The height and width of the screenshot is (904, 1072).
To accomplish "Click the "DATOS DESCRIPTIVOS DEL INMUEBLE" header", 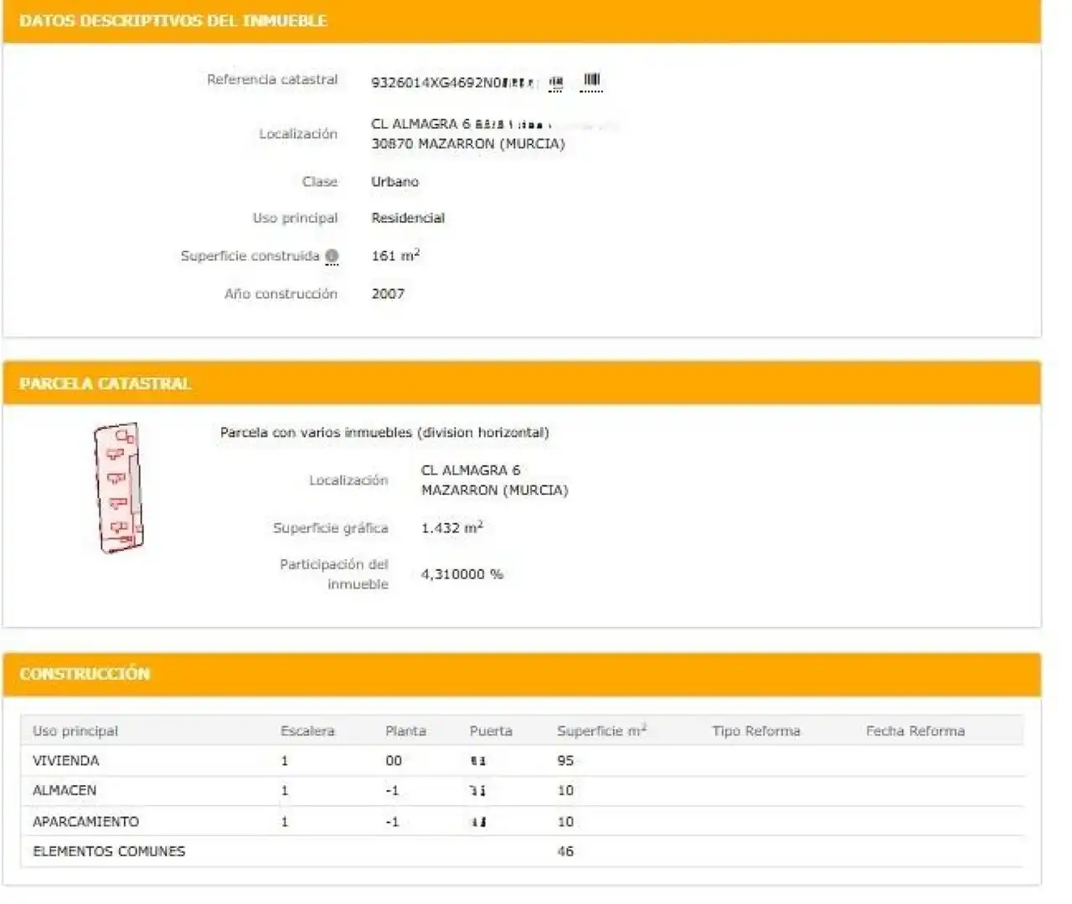I will click(173, 21).
